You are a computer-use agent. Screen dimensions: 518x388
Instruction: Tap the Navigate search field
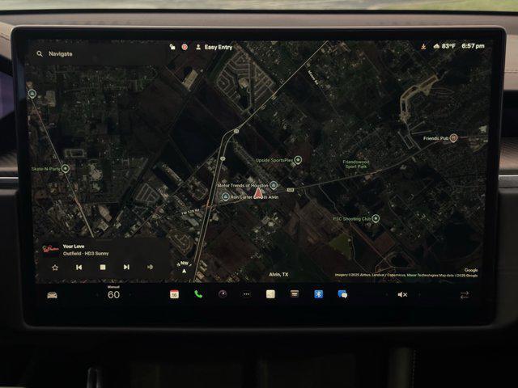pyautogui.click(x=89, y=54)
